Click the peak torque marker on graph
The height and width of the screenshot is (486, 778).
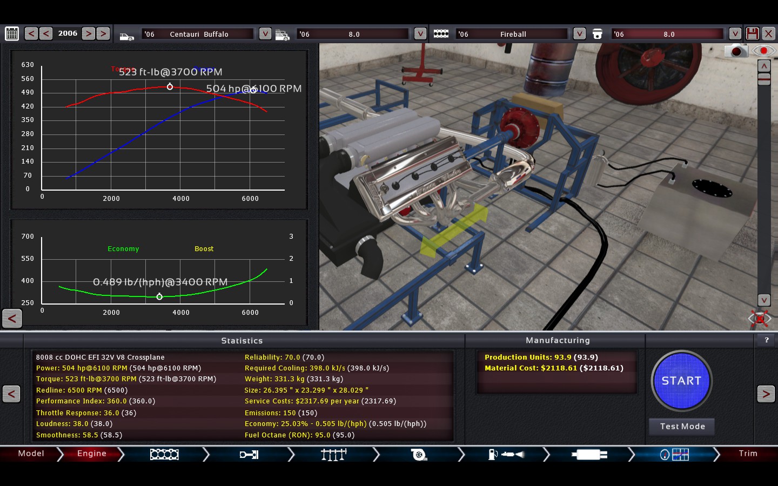[170, 86]
